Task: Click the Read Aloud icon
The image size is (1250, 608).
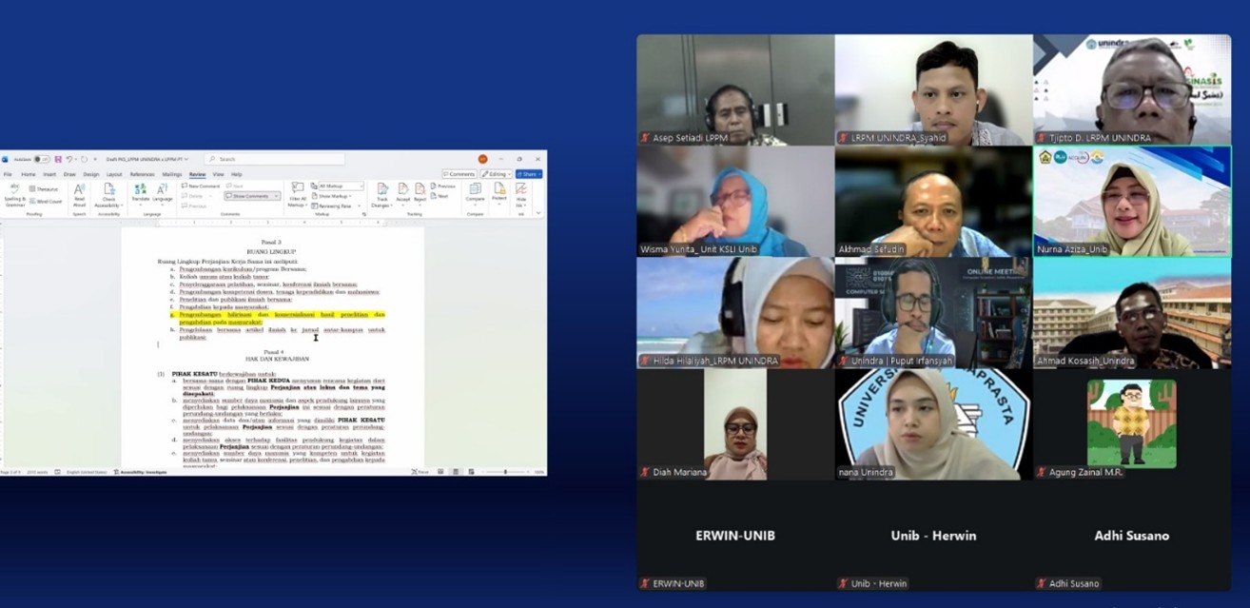Action: (x=79, y=193)
